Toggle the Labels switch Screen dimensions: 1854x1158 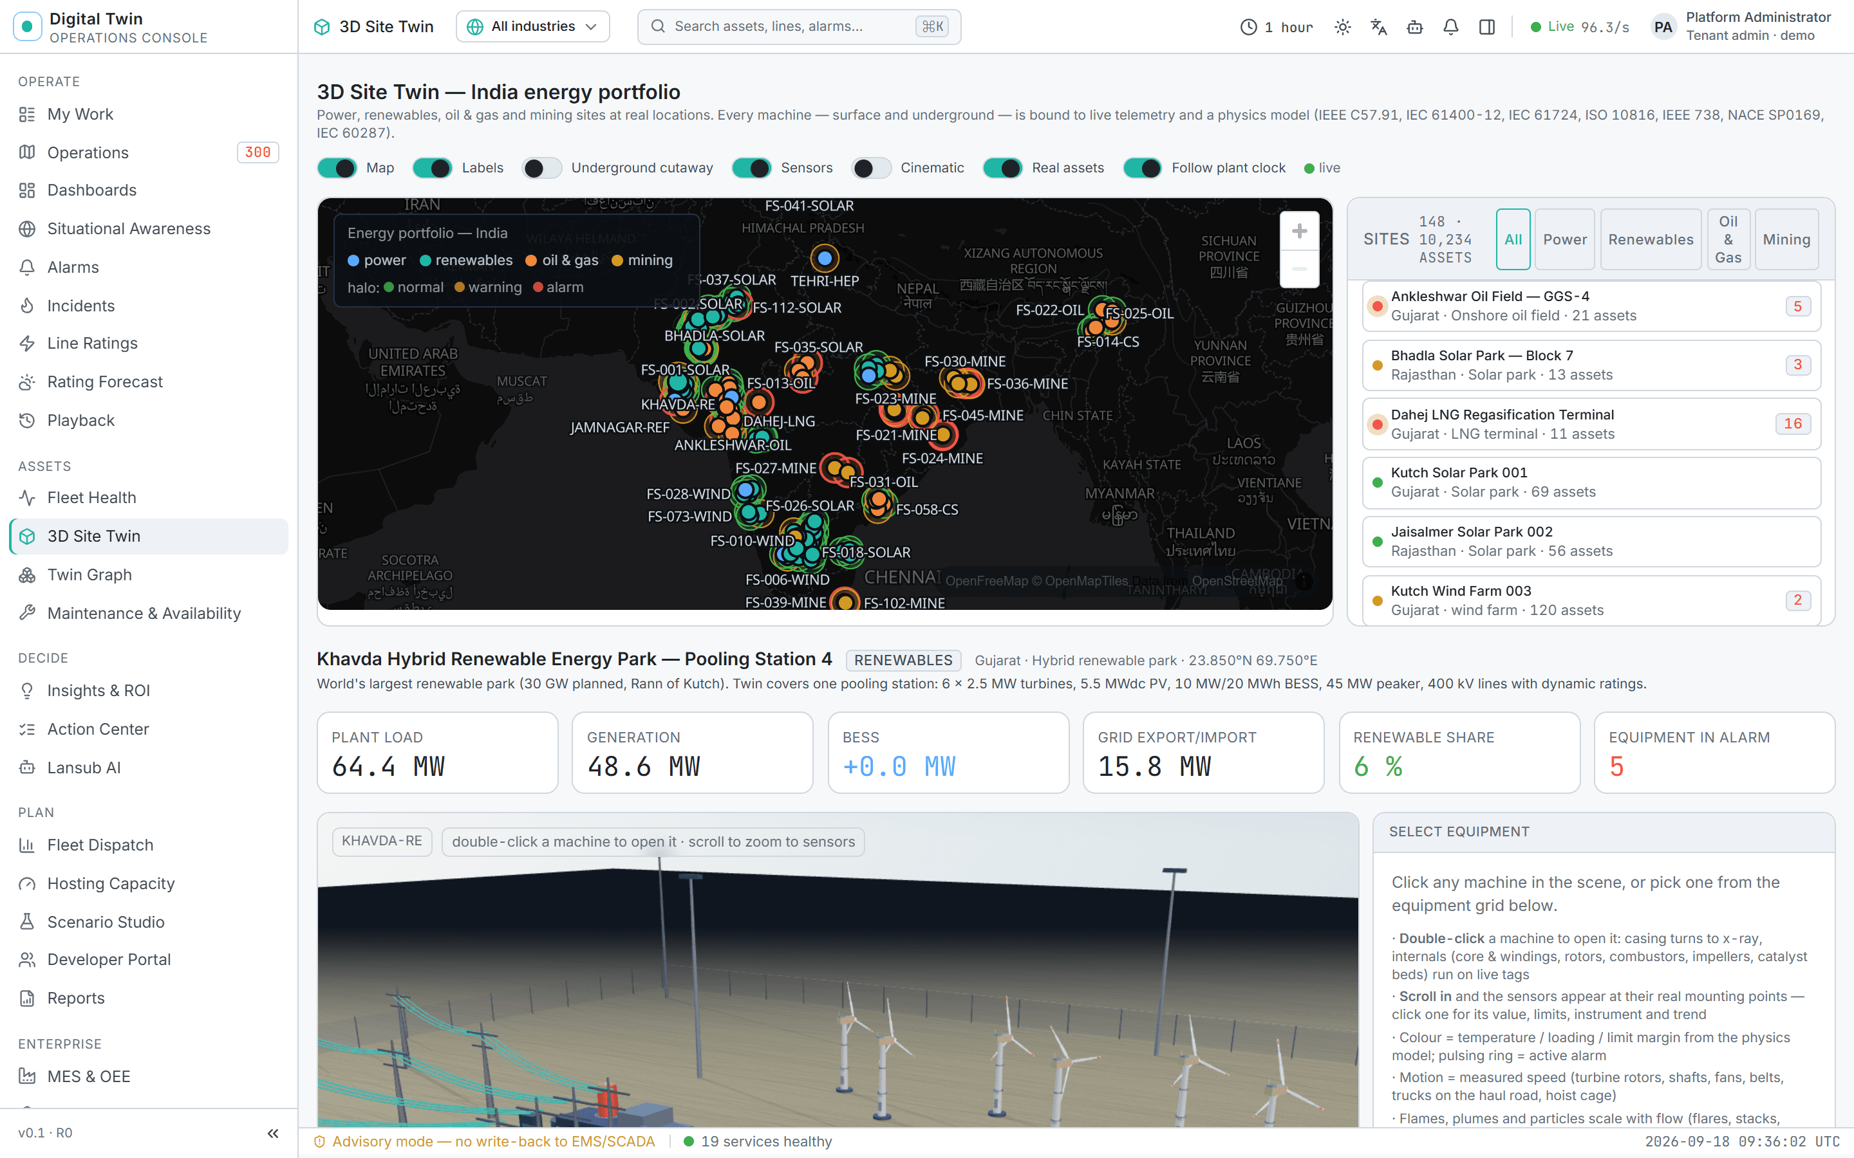pos(433,168)
